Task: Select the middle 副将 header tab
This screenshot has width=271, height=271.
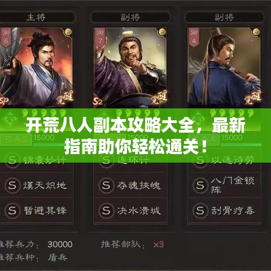Action: (x=130, y=18)
